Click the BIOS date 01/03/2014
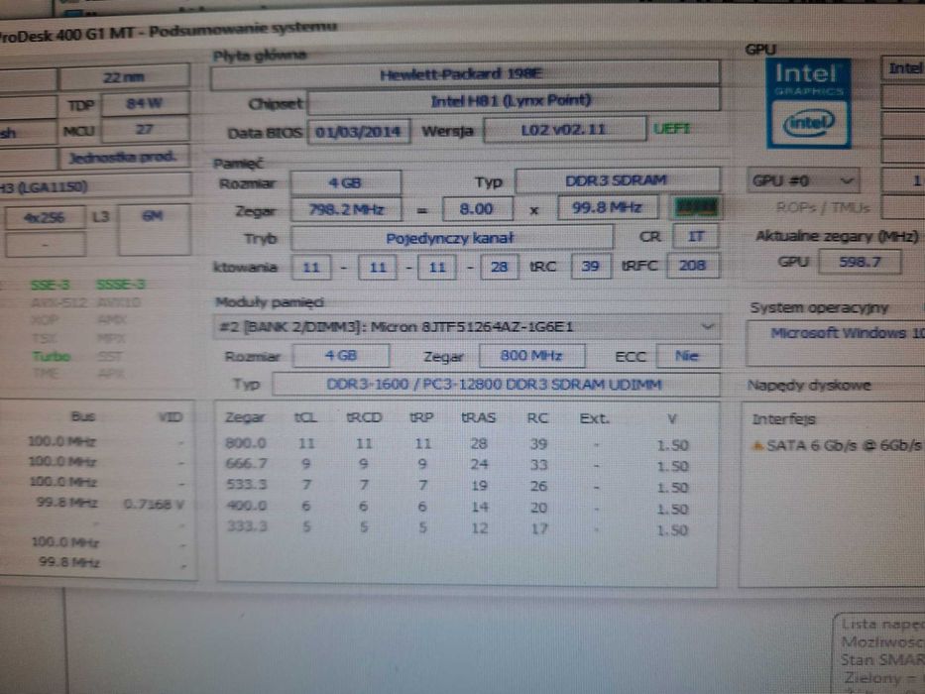 pyautogui.click(x=359, y=131)
